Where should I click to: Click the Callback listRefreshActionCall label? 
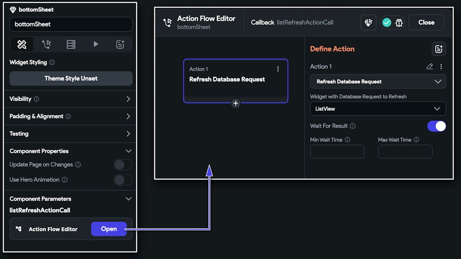(x=292, y=22)
